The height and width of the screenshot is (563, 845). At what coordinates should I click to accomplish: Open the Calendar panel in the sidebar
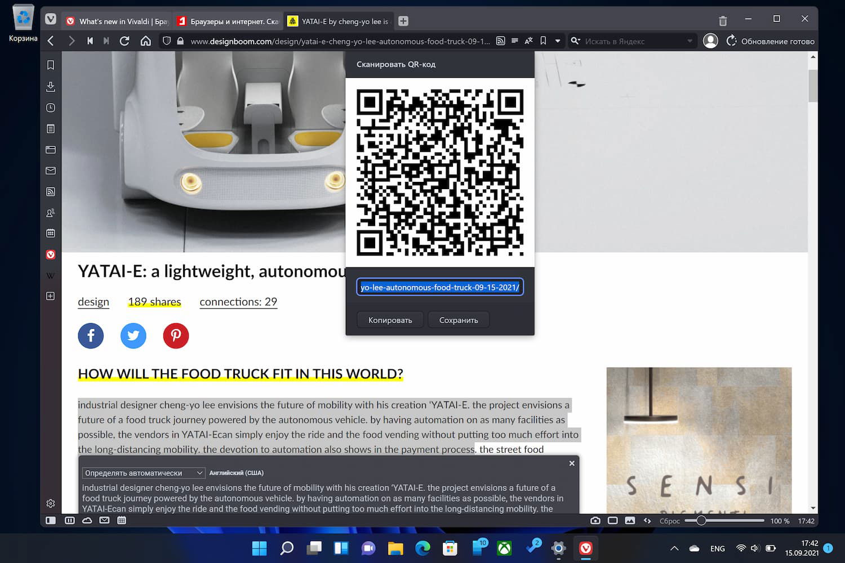point(51,233)
